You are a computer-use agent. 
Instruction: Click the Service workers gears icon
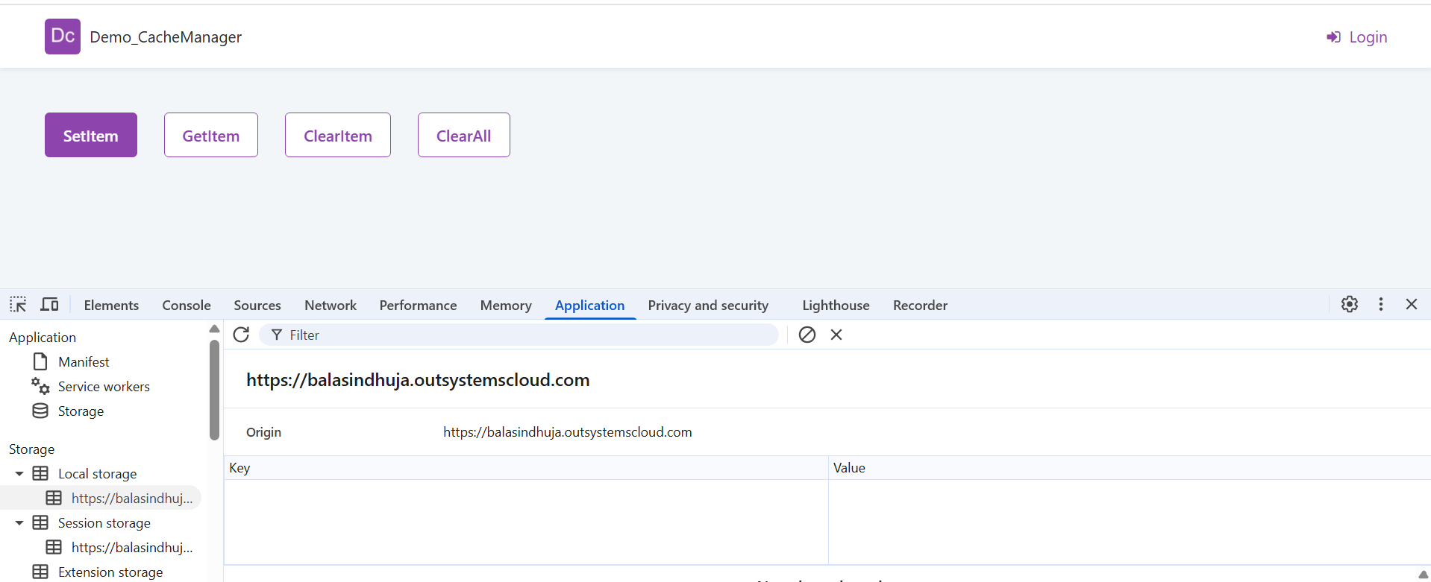(40, 386)
